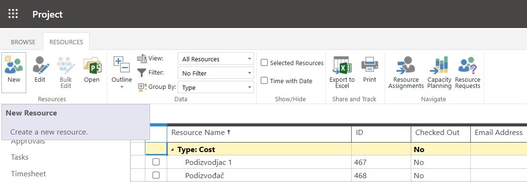This screenshot has height=182, width=527.
Task: Click the Print icon
Action: 369,65
